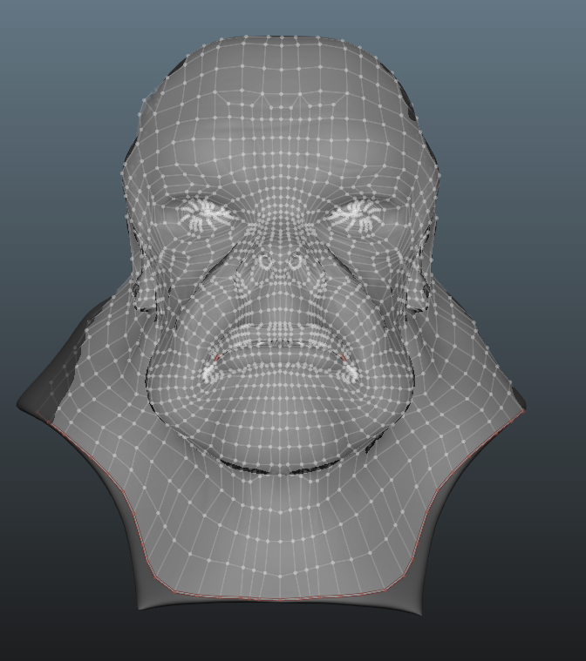Click the right nostril edge ring on mesh
This screenshot has height=661, width=586.
click(x=295, y=263)
